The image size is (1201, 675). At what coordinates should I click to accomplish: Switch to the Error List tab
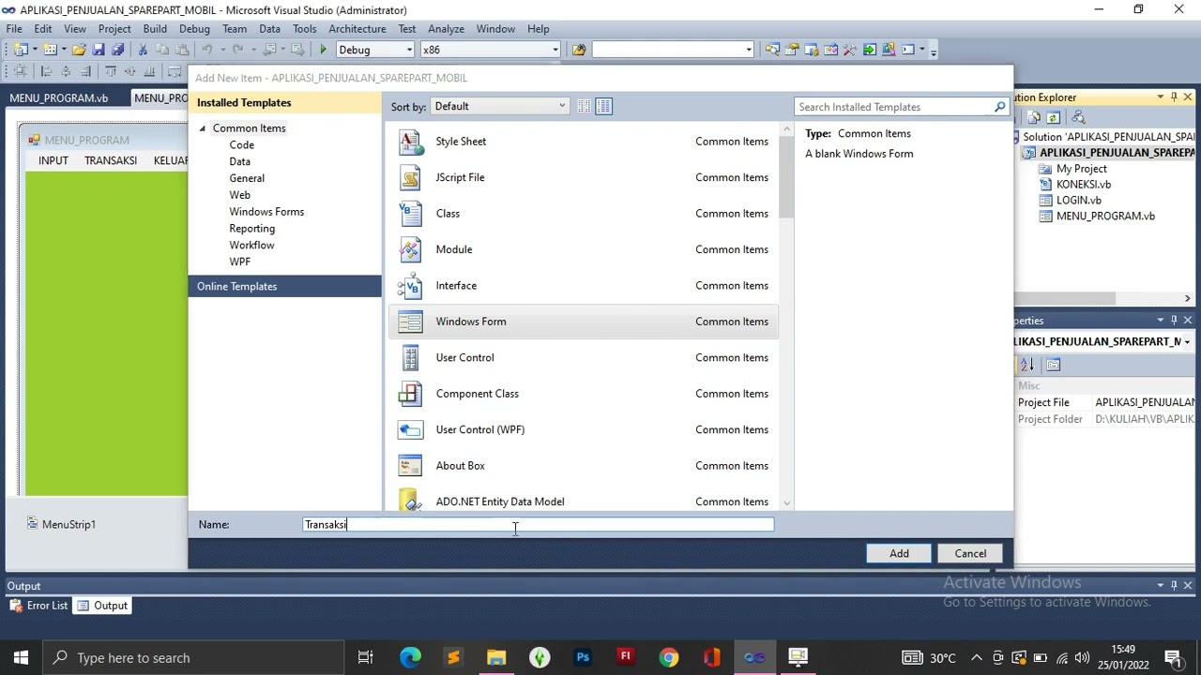38,606
